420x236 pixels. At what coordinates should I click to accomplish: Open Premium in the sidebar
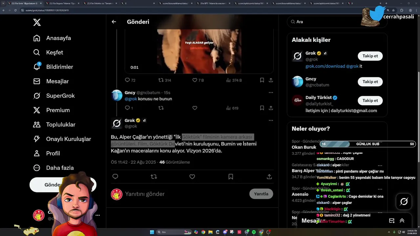pos(52,110)
